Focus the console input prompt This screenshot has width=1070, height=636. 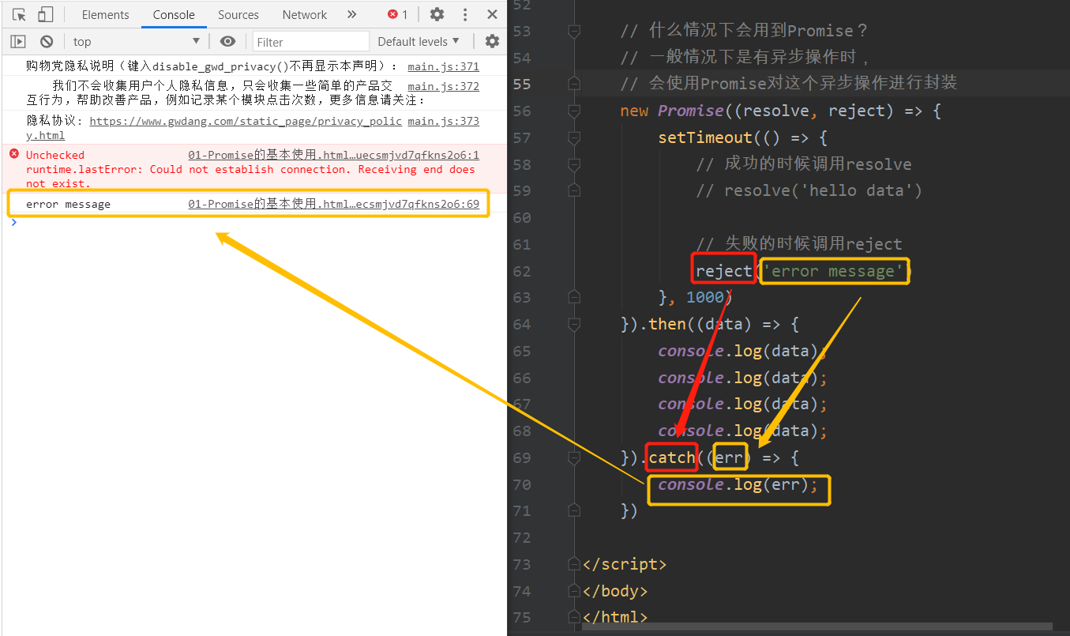pyautogui.click(x=253, y=222)
